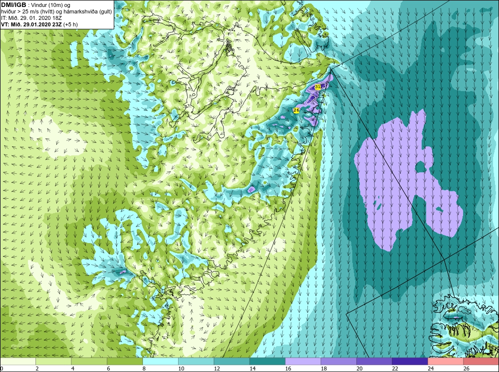Click the legend scale label 20
This screenshot has height=372, width=499.
pos(359,369)
